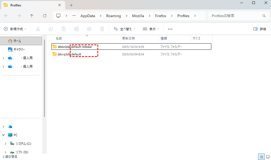Image resolution: width=271 pixels, height=160 pixels.
Task: Select the jkkcq3d9.default folder
Action: coord(69,54)
